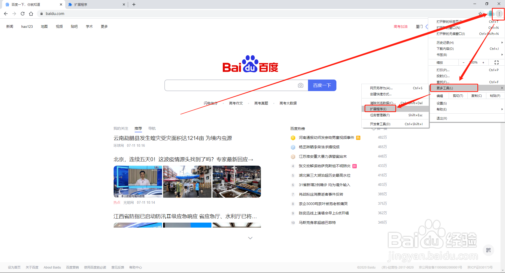Image resolution: width=505 pixels, height=273 pixels.
Task: Click the 高考真题 link
Action: tap(261, 103)
